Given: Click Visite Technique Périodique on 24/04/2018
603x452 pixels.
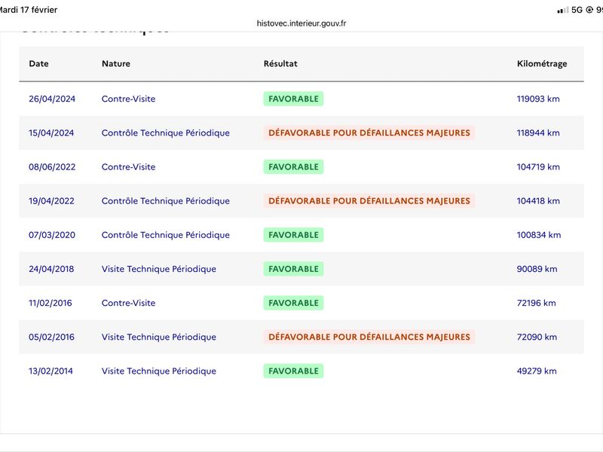Looking at the screenshot, I should click(159, 269).
